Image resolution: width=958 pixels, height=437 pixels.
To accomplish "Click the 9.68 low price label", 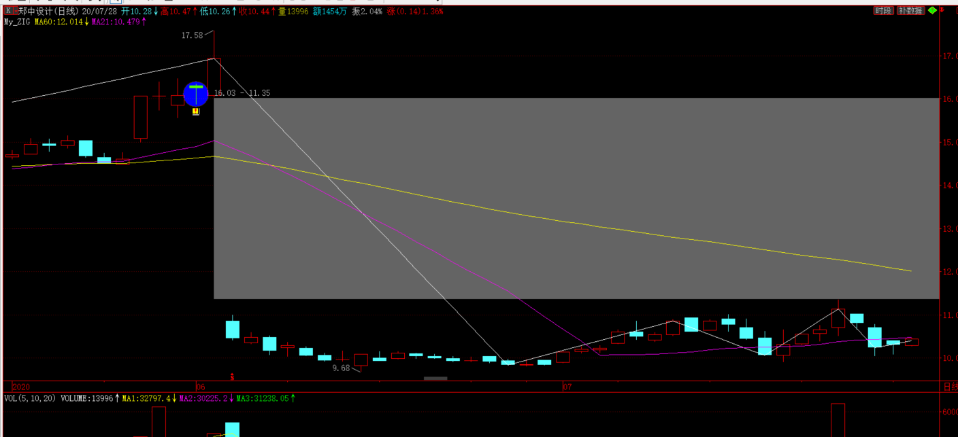I will (341, 368).
